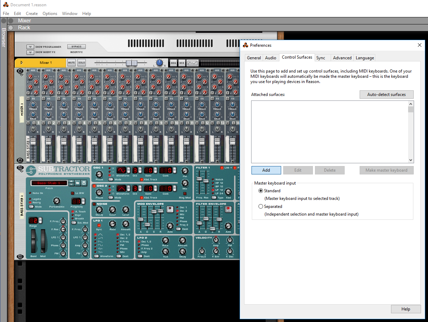The height and width of the screenshot is (322, 428).
Task: Unfold Mixer 1 track triangle
Action: click(x=22, y=63)
